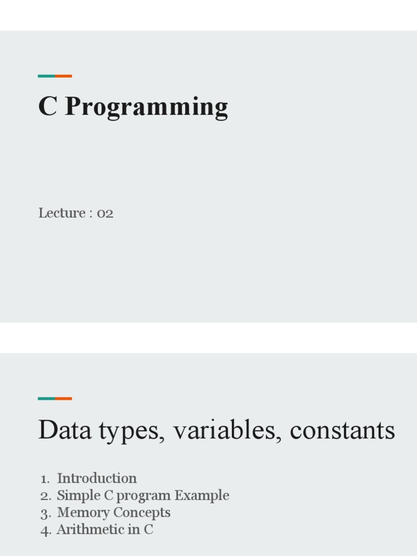417x556 pixels.
Task: Click the "02" lecture number
Action: [x=105, y=213]
